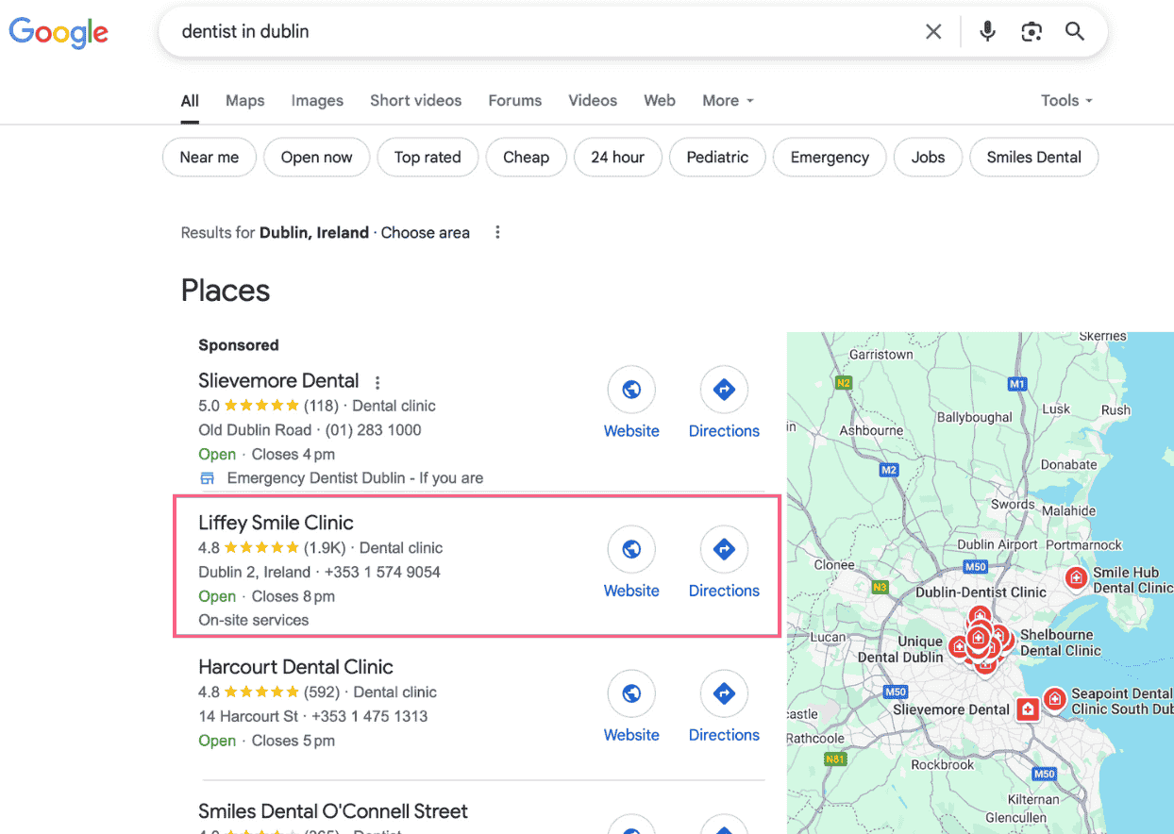Switch to the Forums tab
The image size is (1174, 834).
pos(514,100)
